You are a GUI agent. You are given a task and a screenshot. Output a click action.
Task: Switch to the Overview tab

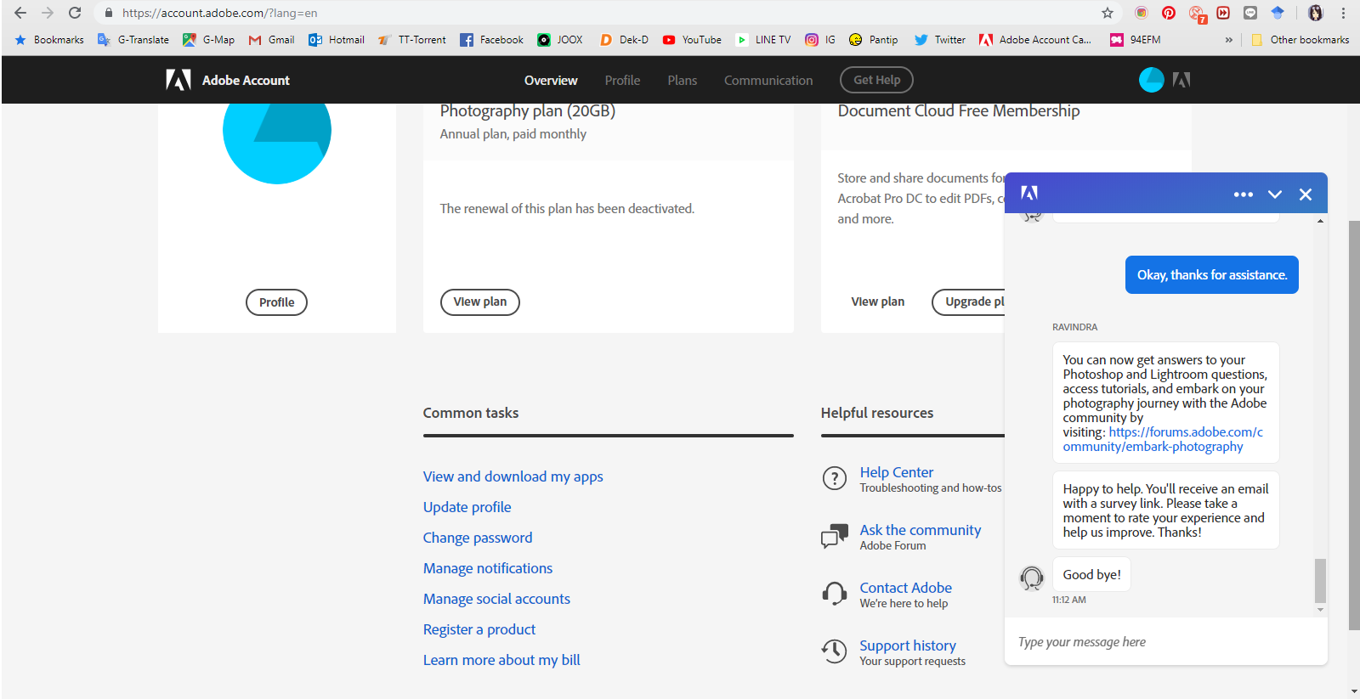551,81
